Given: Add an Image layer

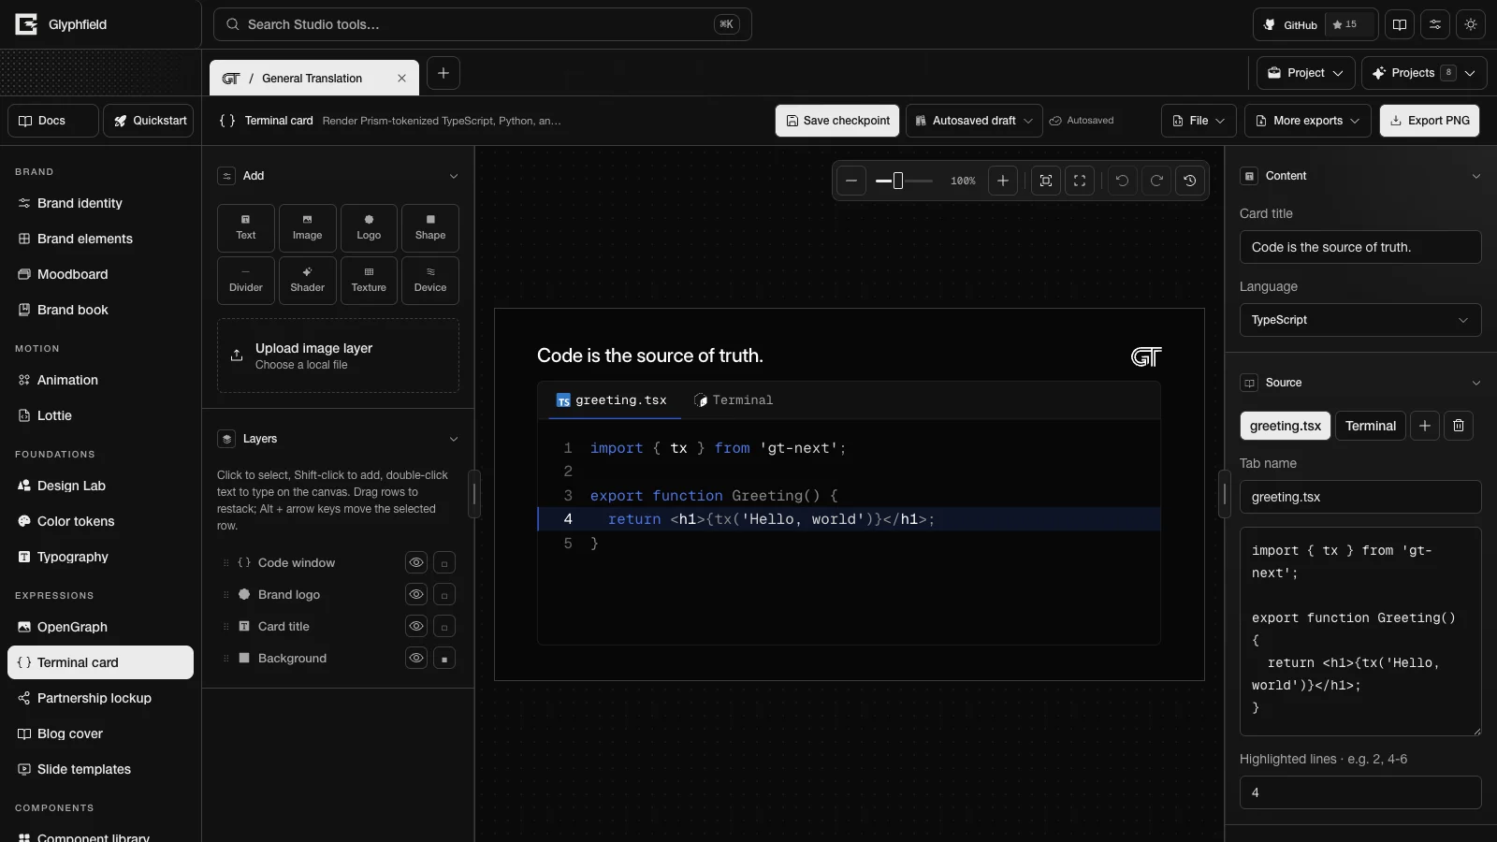Looking at the screenshot, I should pos(307,228).
